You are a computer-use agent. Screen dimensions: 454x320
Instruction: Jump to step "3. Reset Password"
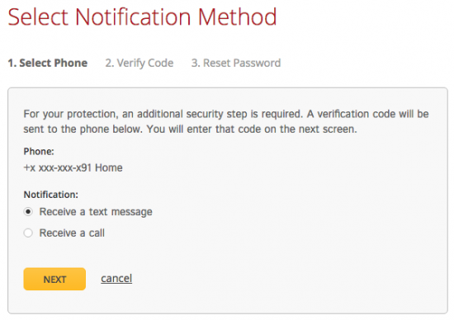click(236, 63)
